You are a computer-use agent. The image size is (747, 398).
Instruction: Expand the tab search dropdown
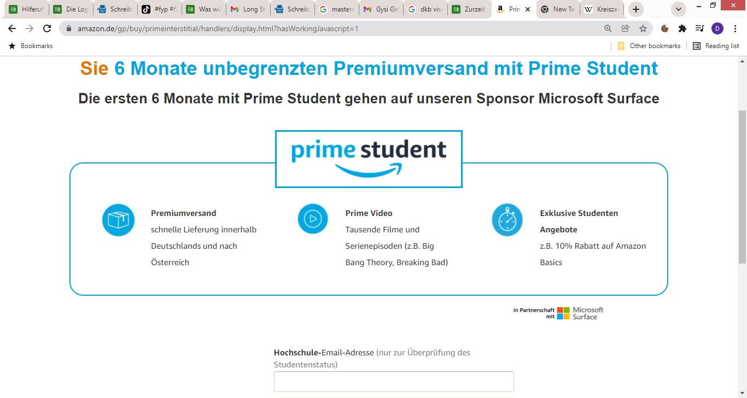coord(679,9)
